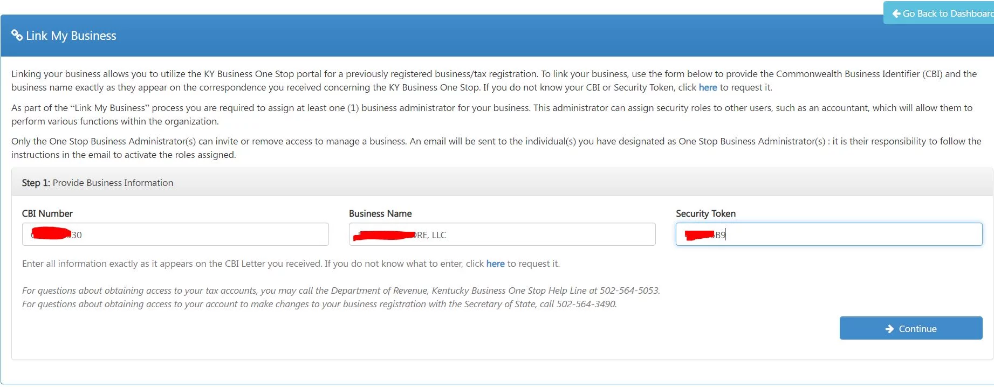Click the Link My Business header title
Image resolution: width=994 pixels, height=387 pixels.
tap(71, 36)
